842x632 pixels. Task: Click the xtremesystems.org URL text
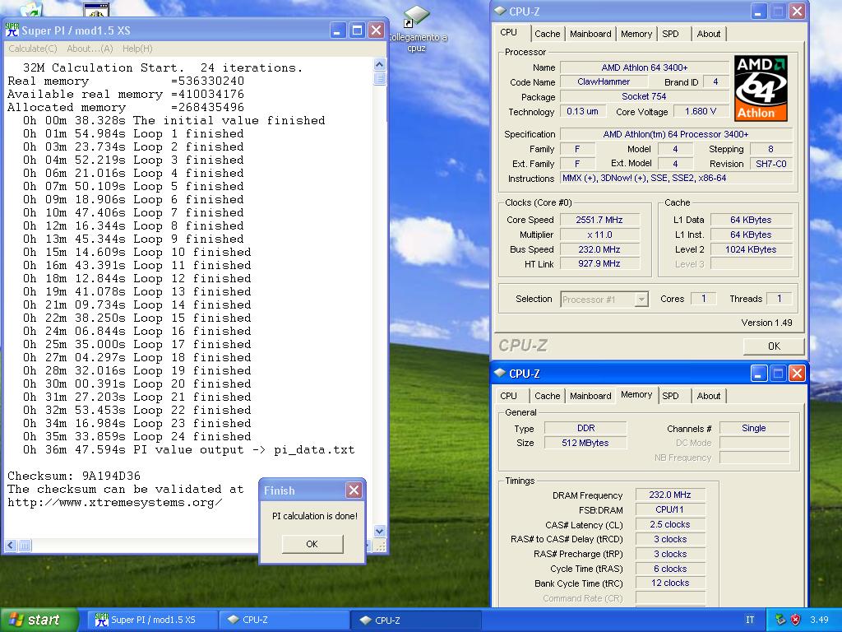click(115, 503)
